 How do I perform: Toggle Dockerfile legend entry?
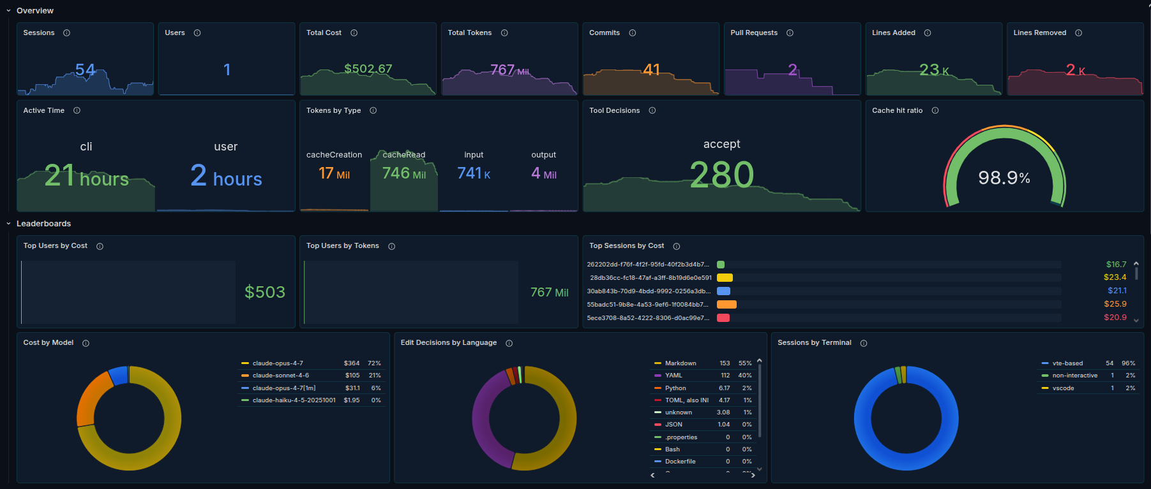(x=680, y=462)
